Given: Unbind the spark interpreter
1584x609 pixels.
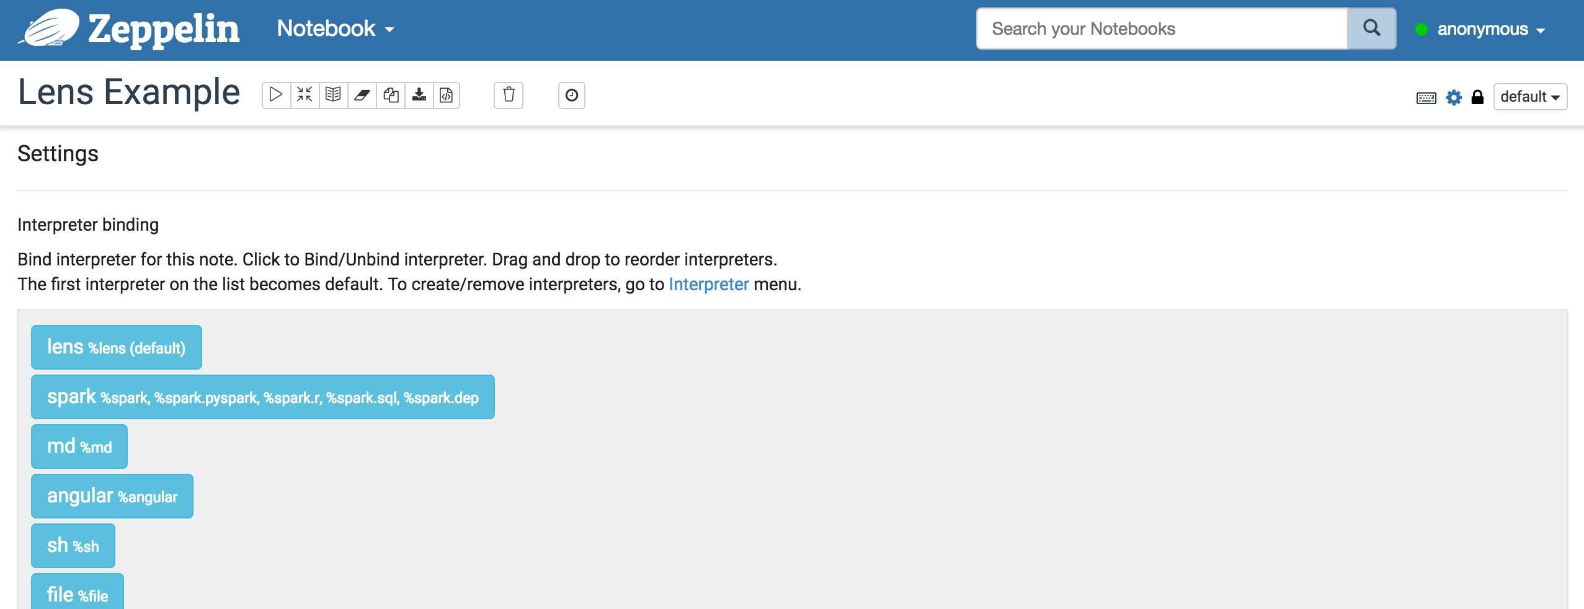Looking at the screenshot, I should [262, 397].
